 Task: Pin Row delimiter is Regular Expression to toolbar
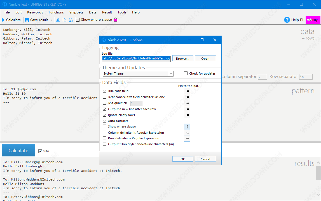click(187, 138)
